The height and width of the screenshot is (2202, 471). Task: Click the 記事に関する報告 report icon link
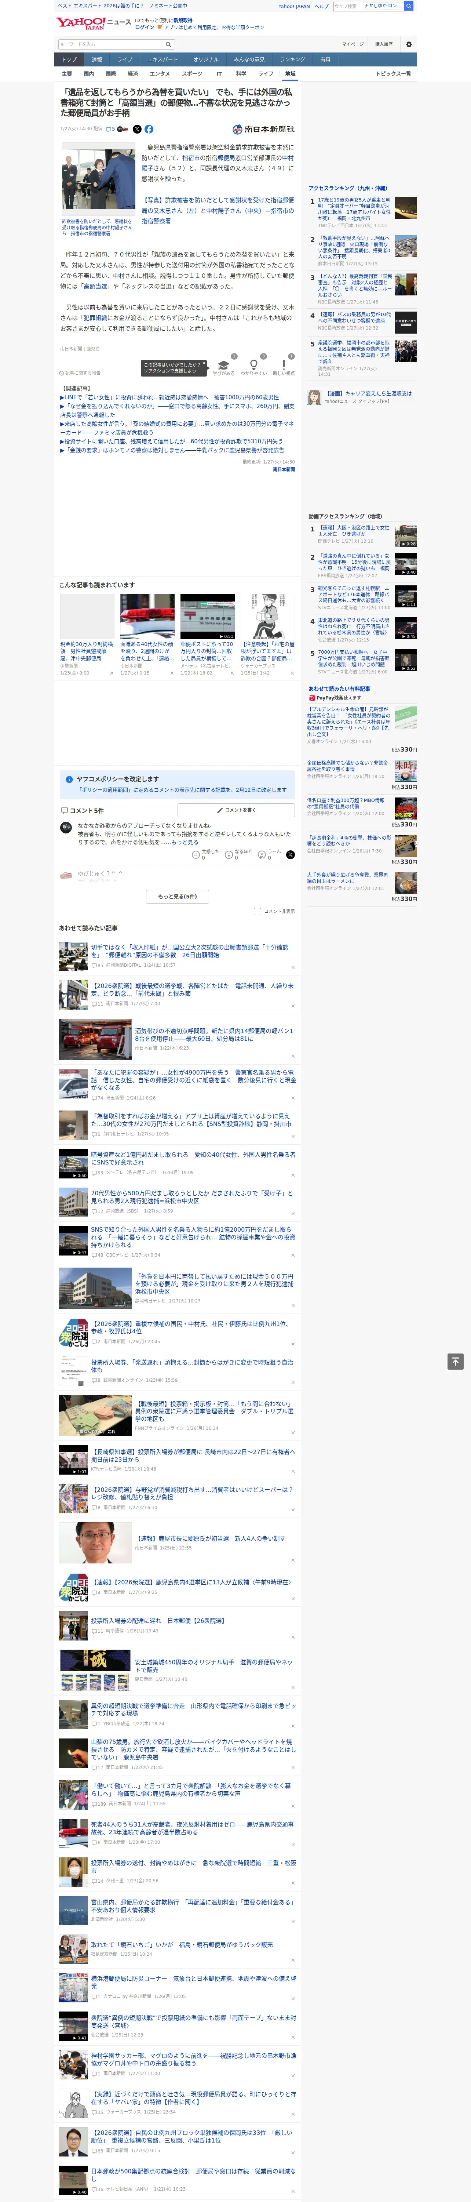[x=80, y=373]
